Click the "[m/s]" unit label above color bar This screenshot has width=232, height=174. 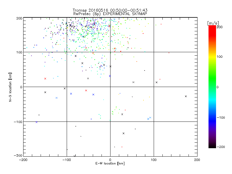point(213,23)
